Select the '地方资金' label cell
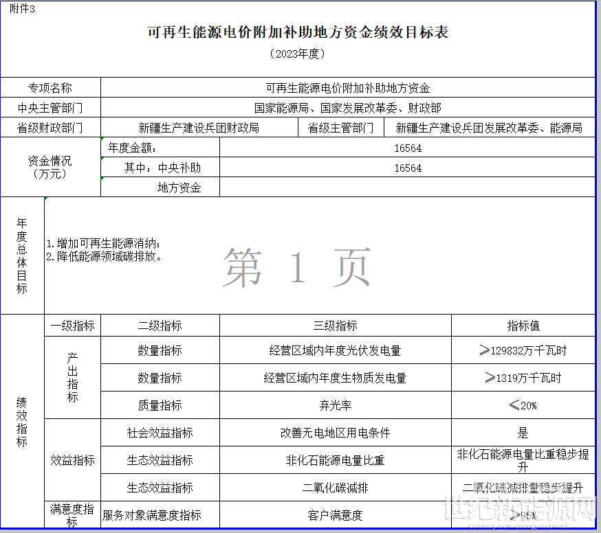This screenshot has width=601, height=533. tap(160, 188)
